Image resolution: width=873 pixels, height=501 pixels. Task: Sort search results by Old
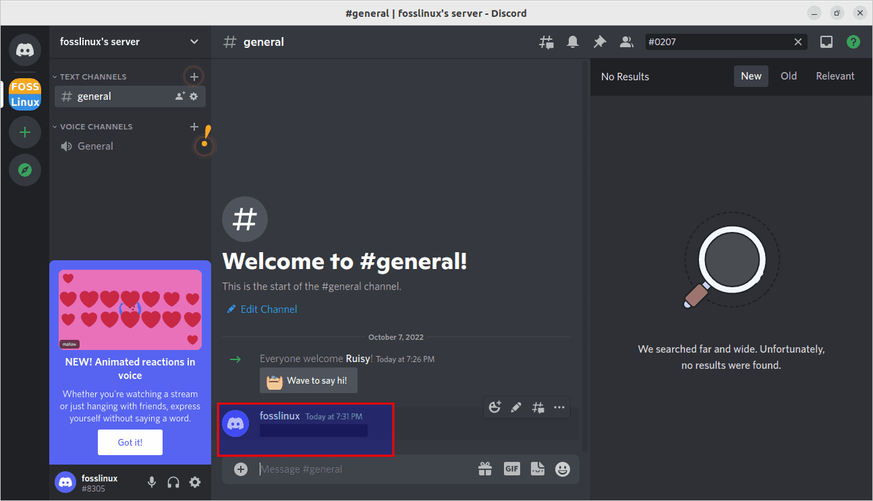click(789, 76)
